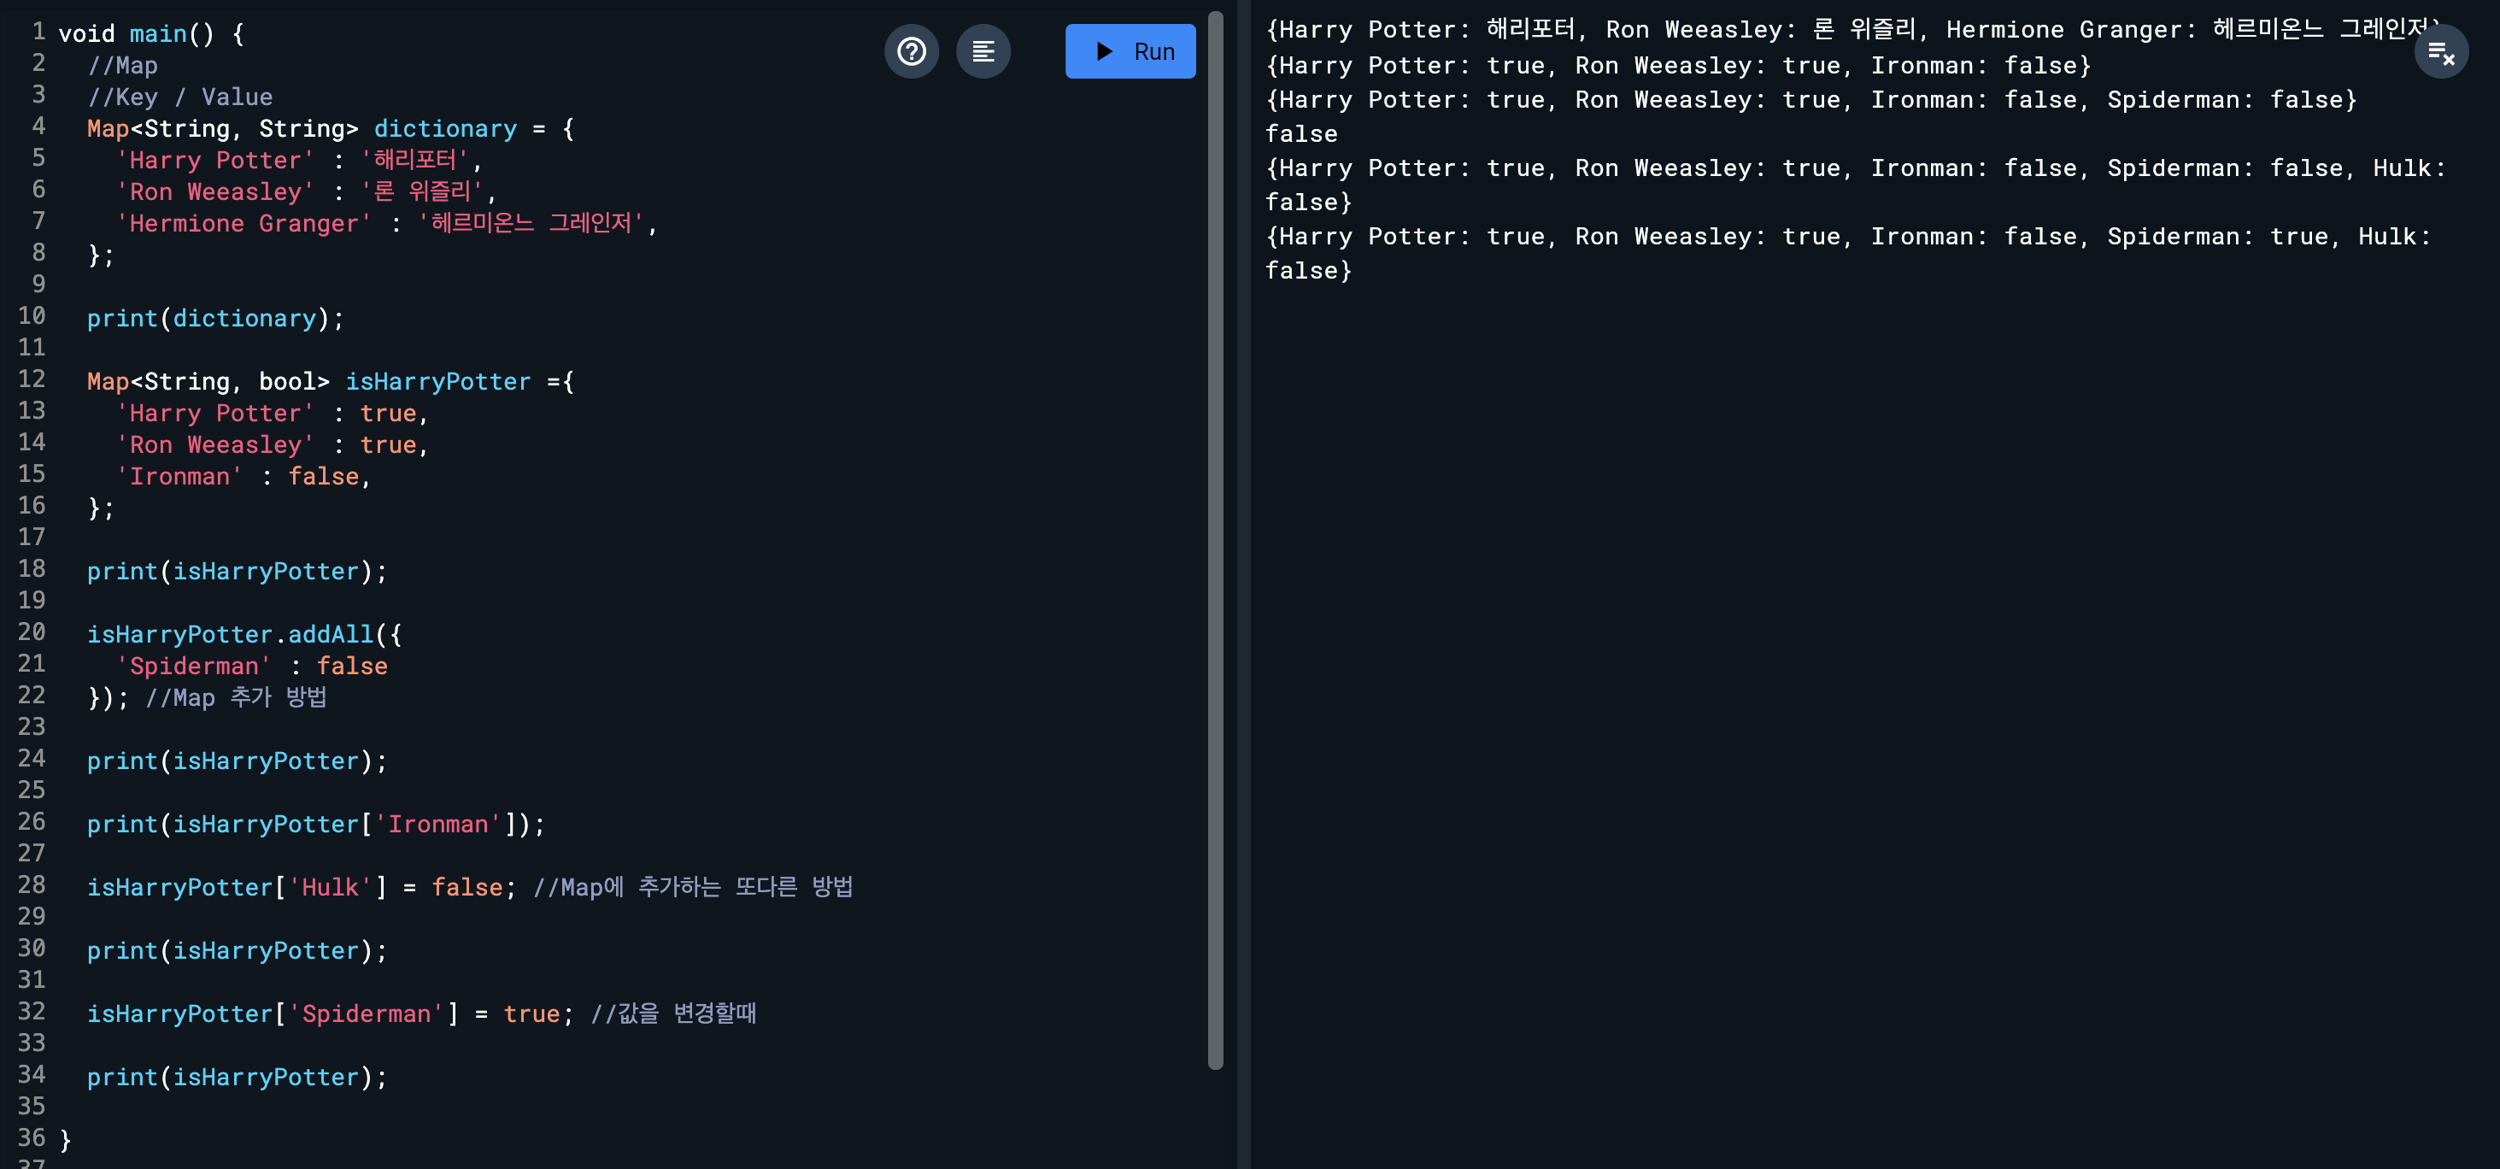This screenshot has height=1169, width=2500.
Task: Click print(isHarryPotter['Ironman']) line
Action: point(316,825)
